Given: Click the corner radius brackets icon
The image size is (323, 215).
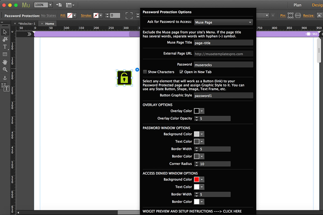Looking at the screenshot, I should point(129,15).
